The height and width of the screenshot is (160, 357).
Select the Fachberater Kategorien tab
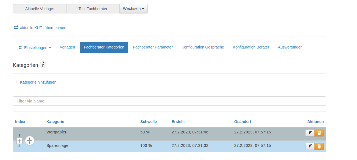coord(104,47)
